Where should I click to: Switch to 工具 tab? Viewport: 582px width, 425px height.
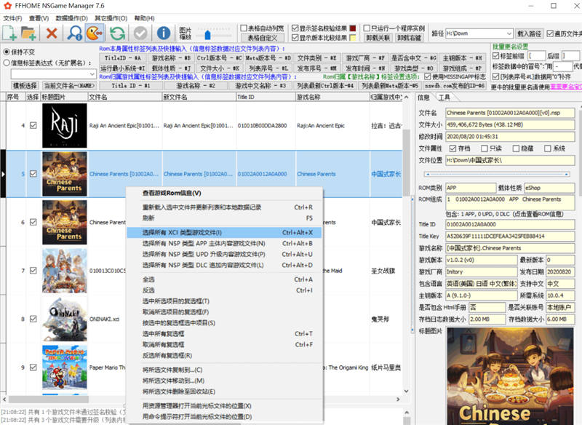[445, 98]
